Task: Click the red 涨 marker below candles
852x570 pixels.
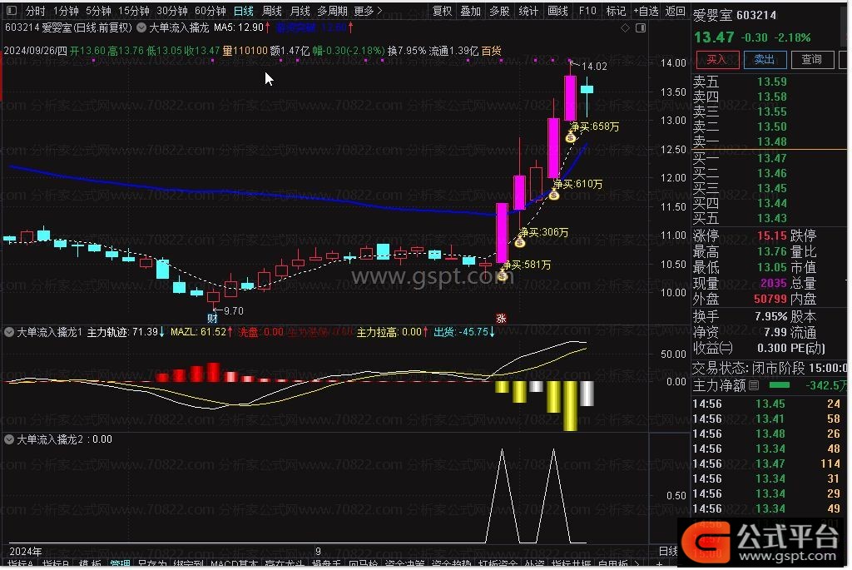Action: (501, 319)
